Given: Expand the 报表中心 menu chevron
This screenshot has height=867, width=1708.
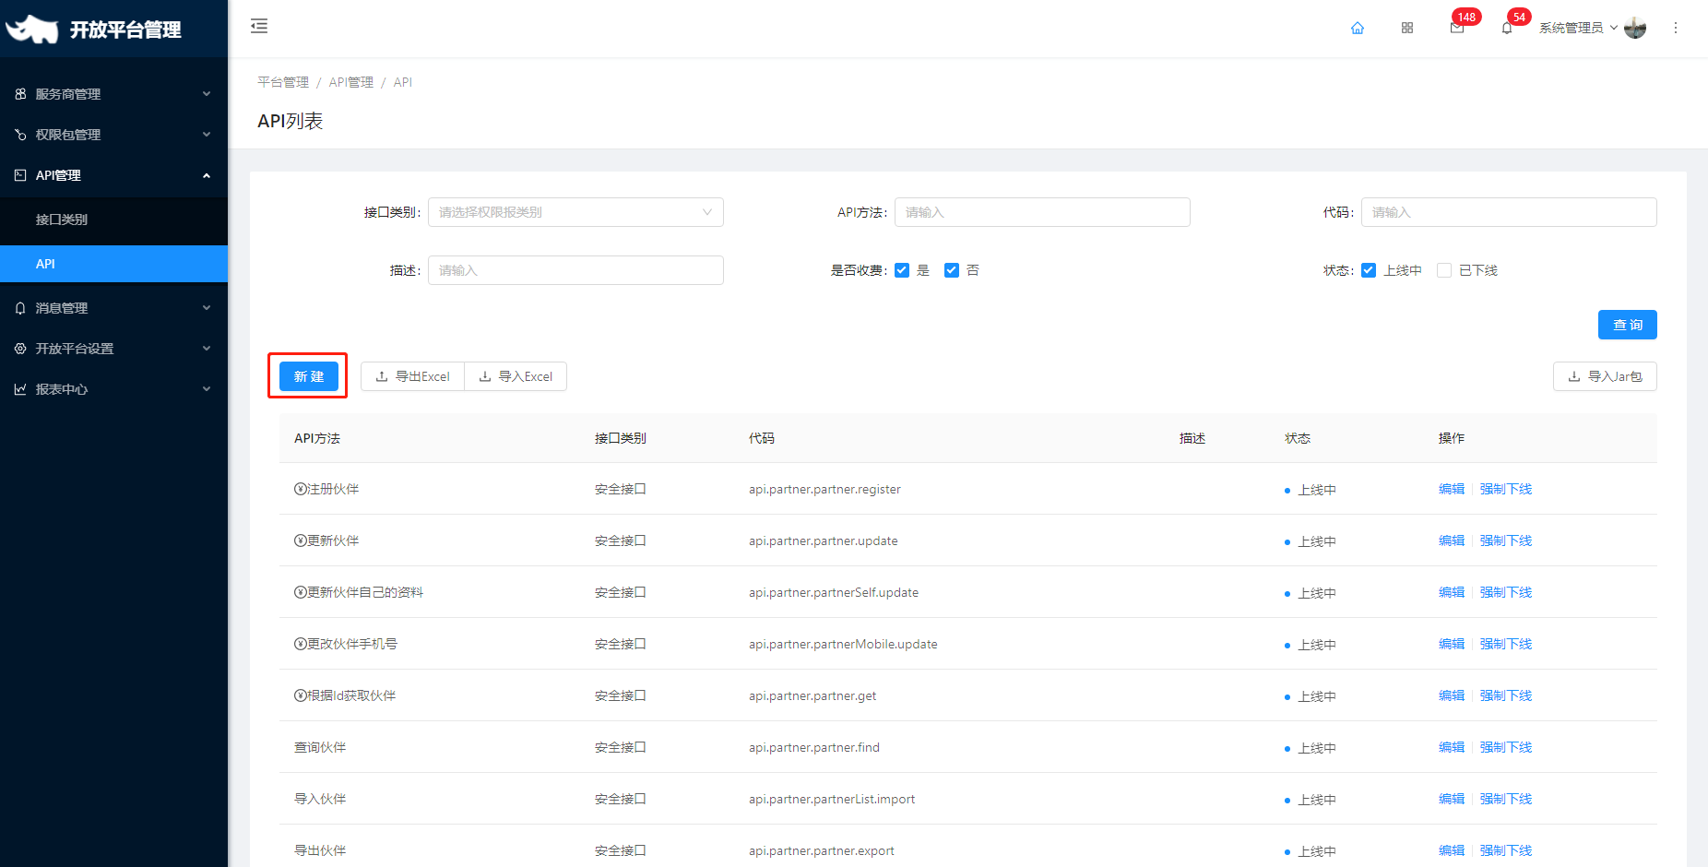Looking at the screenshot, I should [x=207, y=389].
